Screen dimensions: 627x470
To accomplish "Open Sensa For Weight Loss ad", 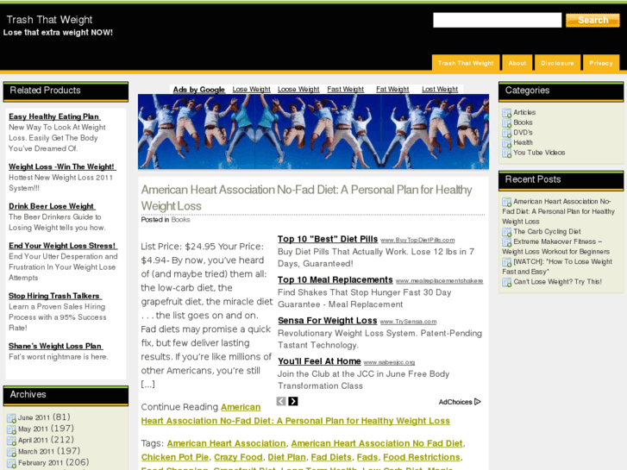I will (327, 321).
